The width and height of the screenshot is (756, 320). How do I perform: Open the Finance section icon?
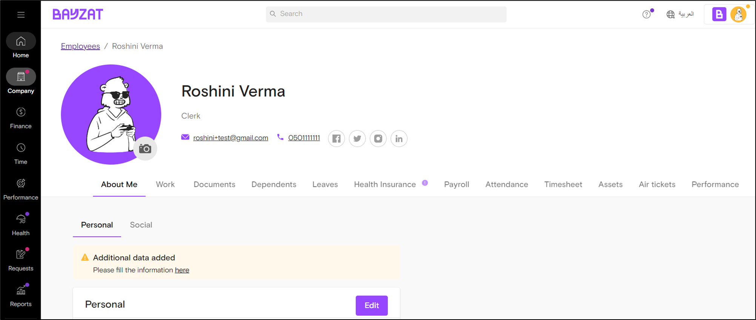coord(21,112)
